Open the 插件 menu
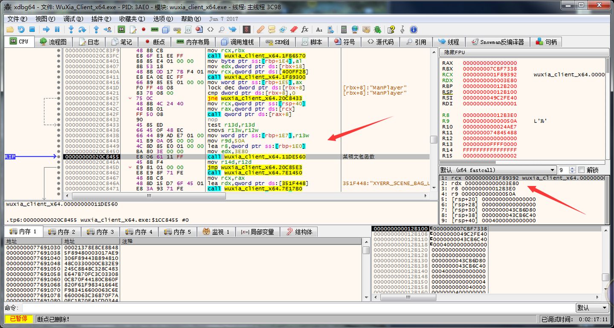Screen dimensions: 614x328 tap(101, 19)
